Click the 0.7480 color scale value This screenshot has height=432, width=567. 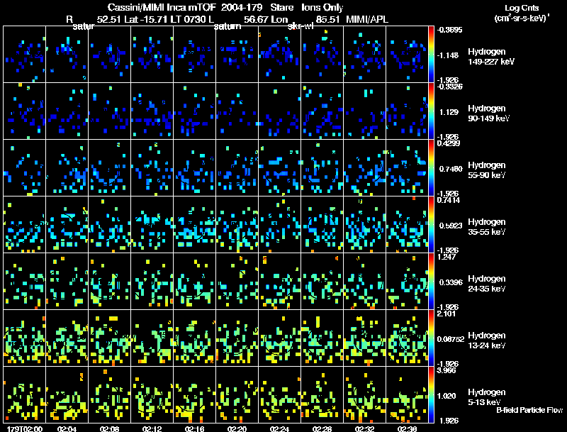(x=451, y=169)
